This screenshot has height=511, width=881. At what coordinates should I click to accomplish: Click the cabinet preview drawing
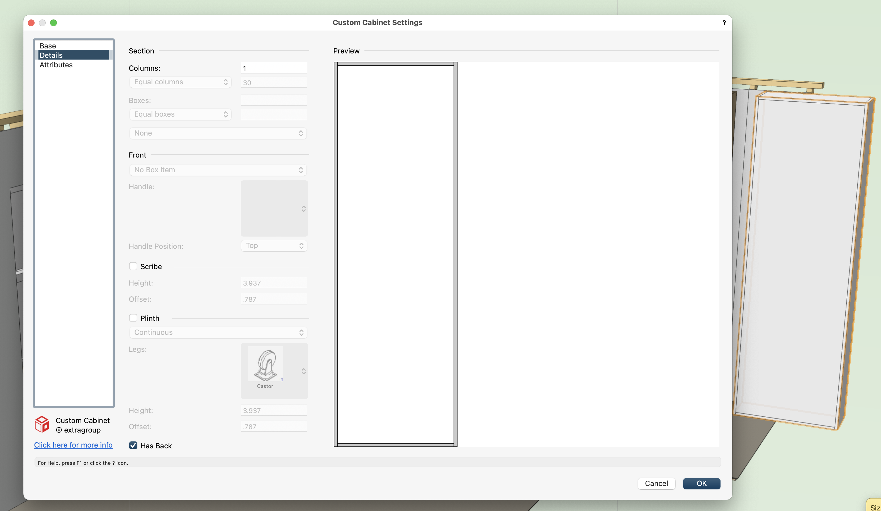click(x=395, y=254)
